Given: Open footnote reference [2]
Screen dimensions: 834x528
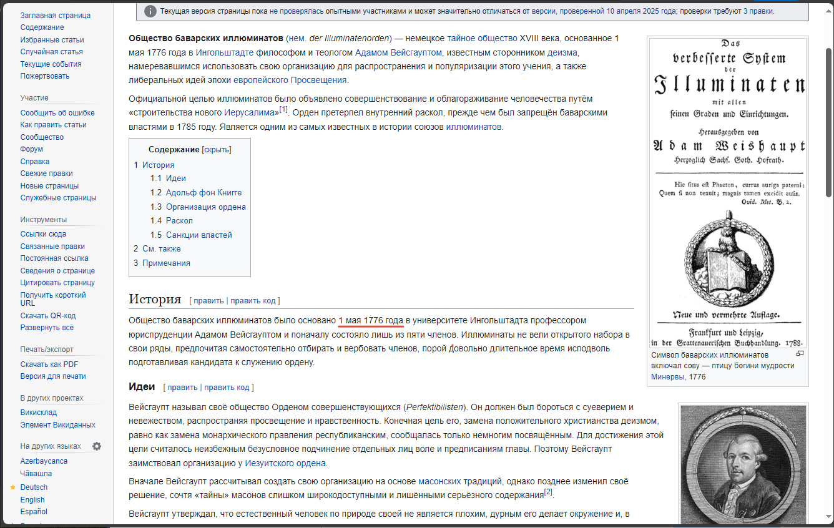Looking at the screenshot, I should (548, 492).
